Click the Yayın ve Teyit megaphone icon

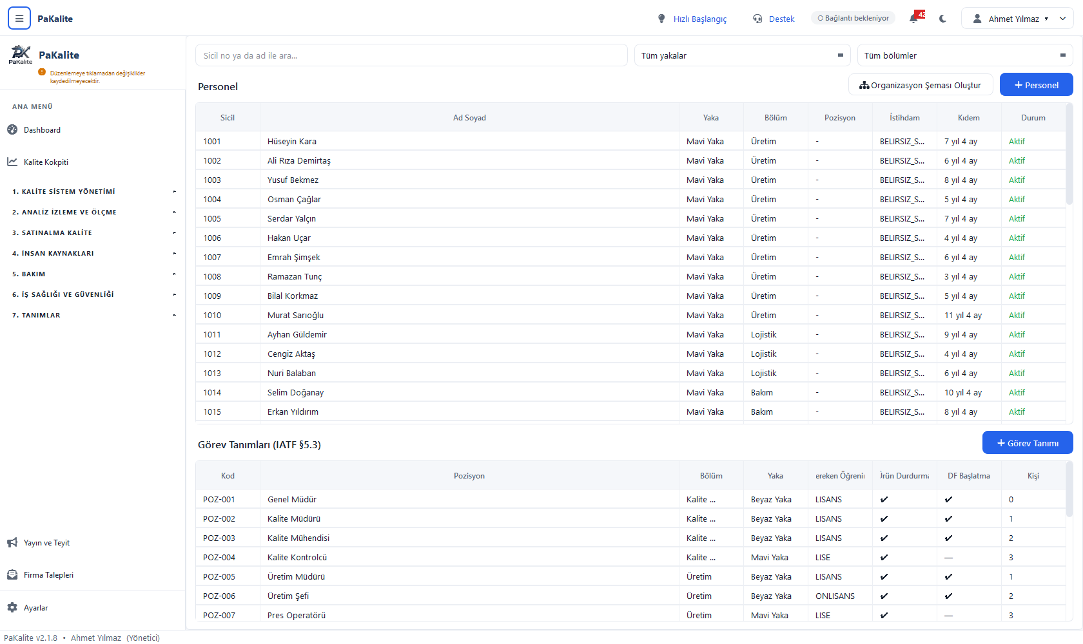pyautogui.click(x=12, y=543)
